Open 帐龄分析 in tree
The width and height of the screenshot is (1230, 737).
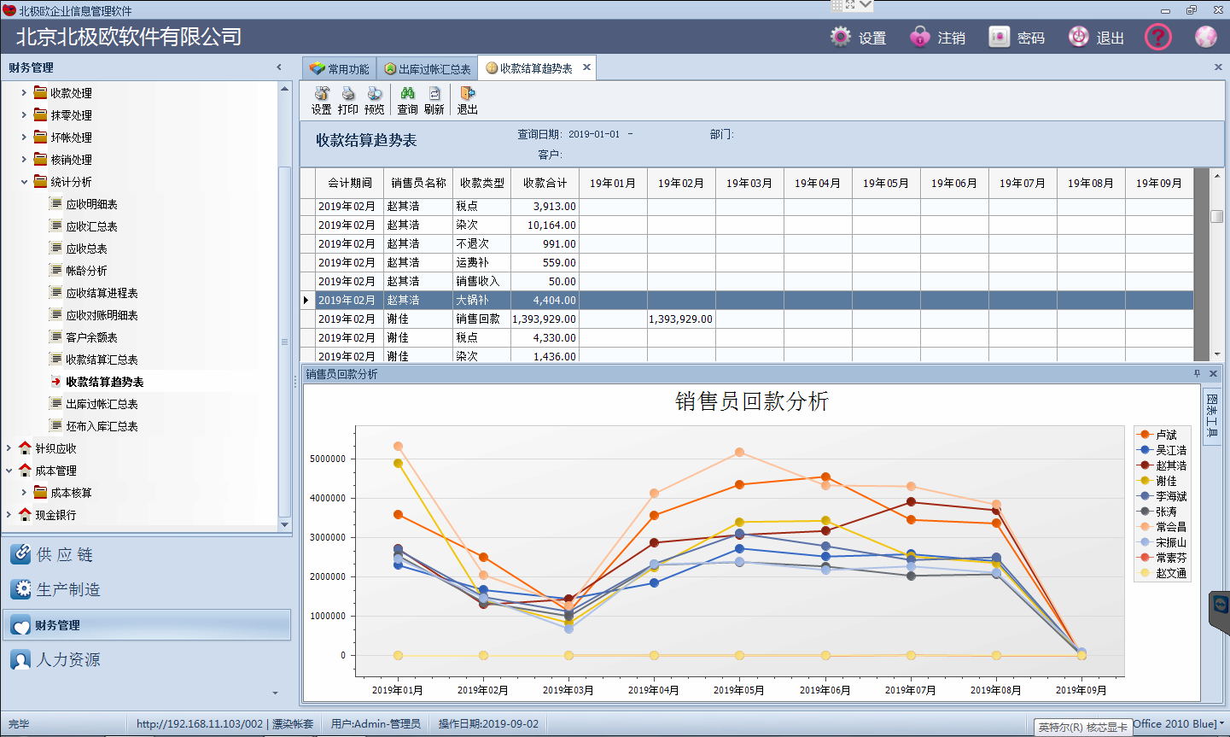pyautogui.click(x=86, y=271)
